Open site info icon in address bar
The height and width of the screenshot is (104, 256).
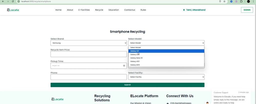(x=18, y=1)
